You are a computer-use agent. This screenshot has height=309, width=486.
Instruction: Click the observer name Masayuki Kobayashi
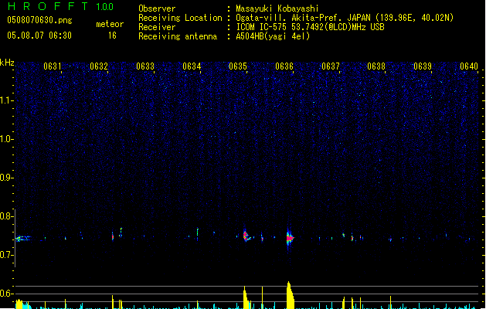click(277, 8)
